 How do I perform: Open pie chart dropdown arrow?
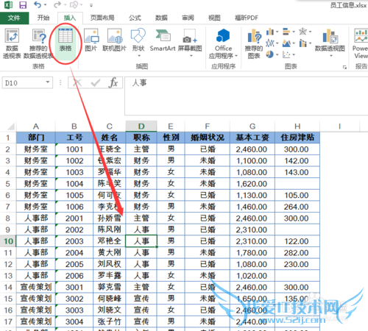(277, 54)
